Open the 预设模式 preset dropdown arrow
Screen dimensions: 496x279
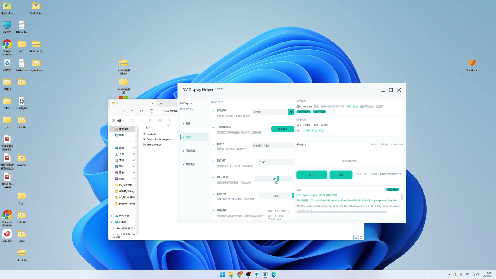tap(291, 112)
